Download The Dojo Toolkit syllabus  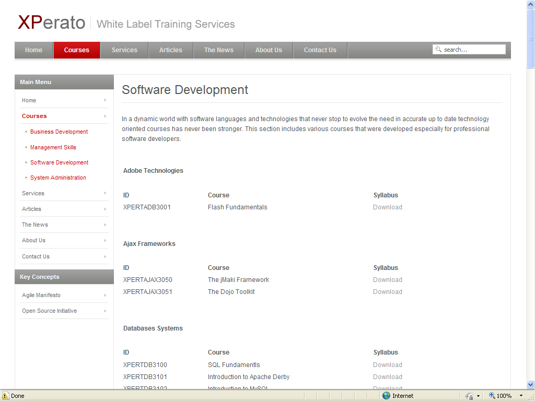click(x=388, y=292)
